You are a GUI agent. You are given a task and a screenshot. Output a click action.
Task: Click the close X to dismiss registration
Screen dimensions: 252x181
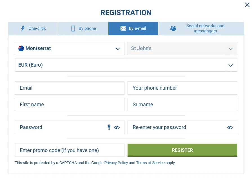pos(247,5)
